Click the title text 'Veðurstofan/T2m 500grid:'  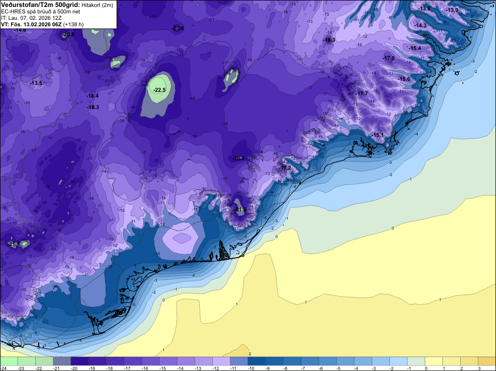pos(40,5)
